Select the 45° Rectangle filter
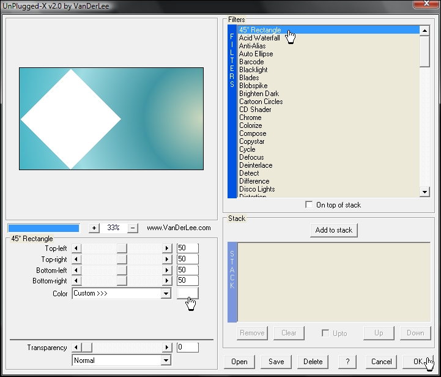This screenshot has height=377, width=441. (x=328, y=30)
